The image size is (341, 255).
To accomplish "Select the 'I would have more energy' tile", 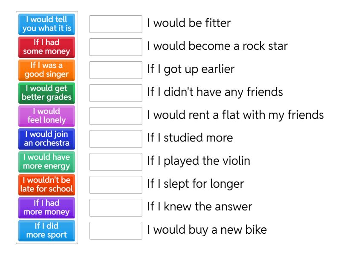I will tap(47, 162).
